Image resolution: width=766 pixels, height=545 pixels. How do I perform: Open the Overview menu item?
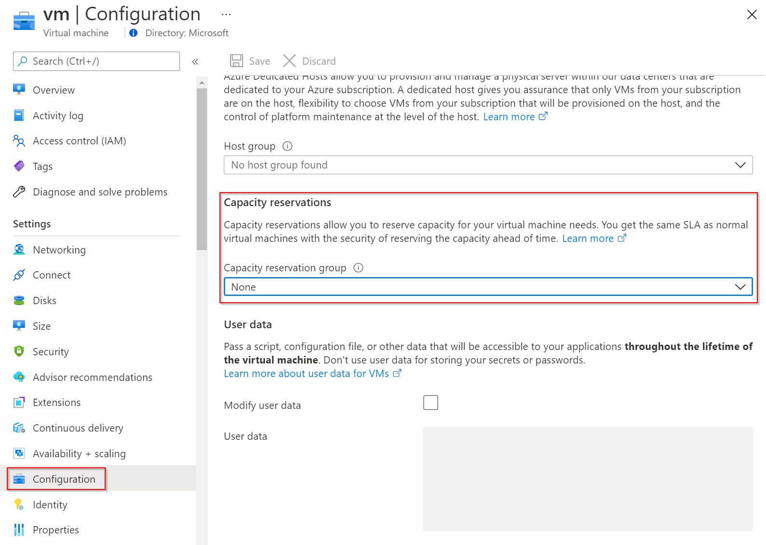point(54,90)
